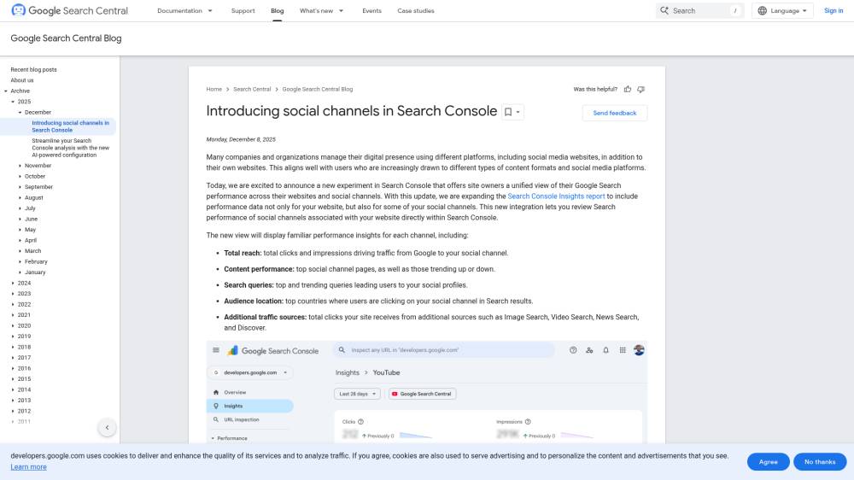Open Last 28 days dropdown in screenshot

(357, 394)
